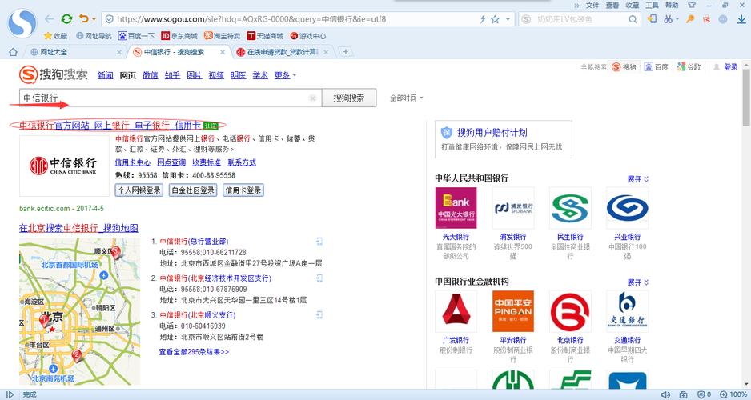Select the 新闻 search category
This screenshot has height=400, width=751.
[106, 75]
